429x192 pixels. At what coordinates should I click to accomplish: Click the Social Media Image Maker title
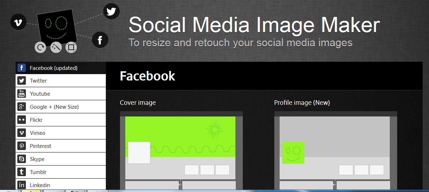point(254,25)
